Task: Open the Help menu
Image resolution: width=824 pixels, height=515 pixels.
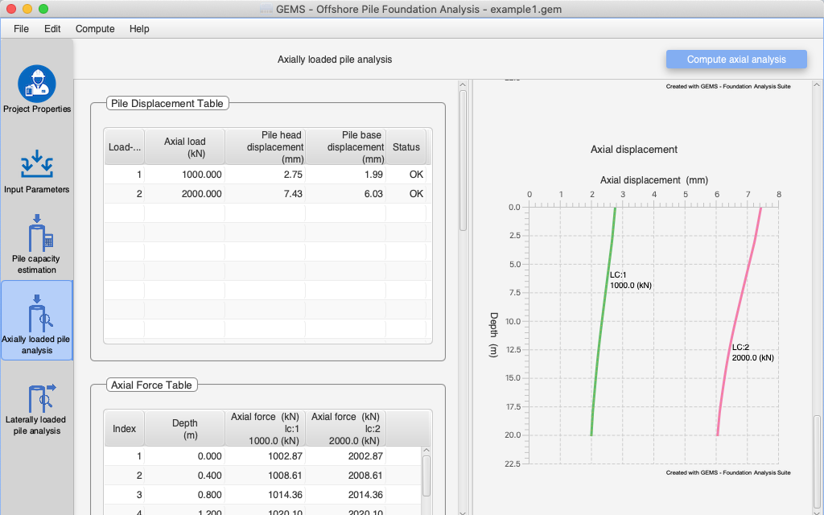Action: pyautogui.click(x=139, y=29)
